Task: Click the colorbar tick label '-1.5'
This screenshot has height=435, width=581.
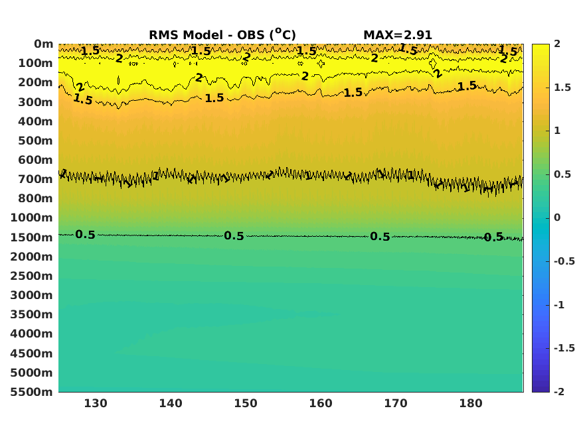Action: (564, 348)
